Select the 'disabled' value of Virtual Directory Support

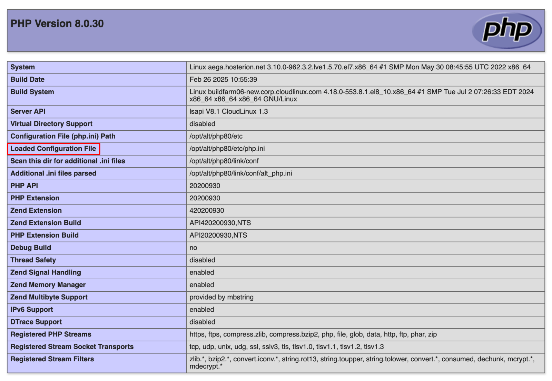(203, 124)
